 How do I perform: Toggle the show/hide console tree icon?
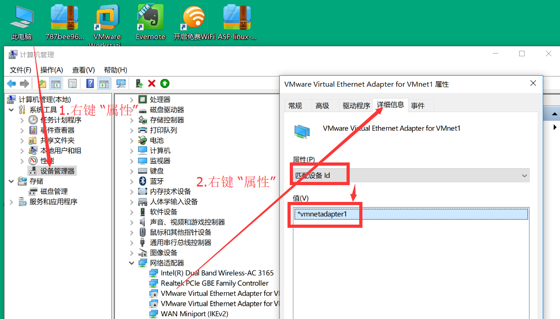(56, 83)
